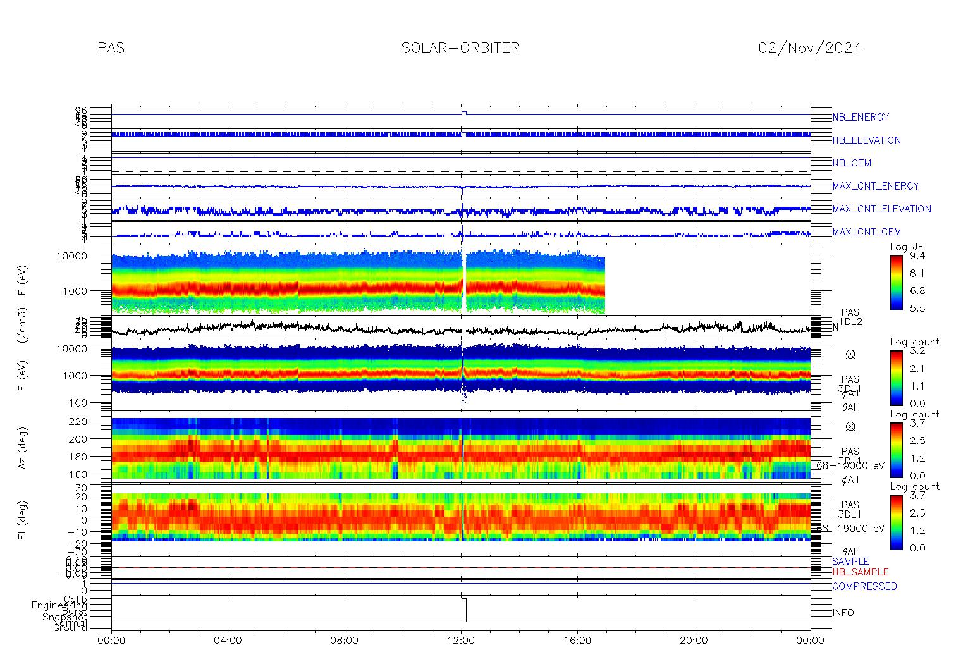
Task: Click the NB_ELEVATION series label
Action: pyautogui.click(x=866, y=140)
